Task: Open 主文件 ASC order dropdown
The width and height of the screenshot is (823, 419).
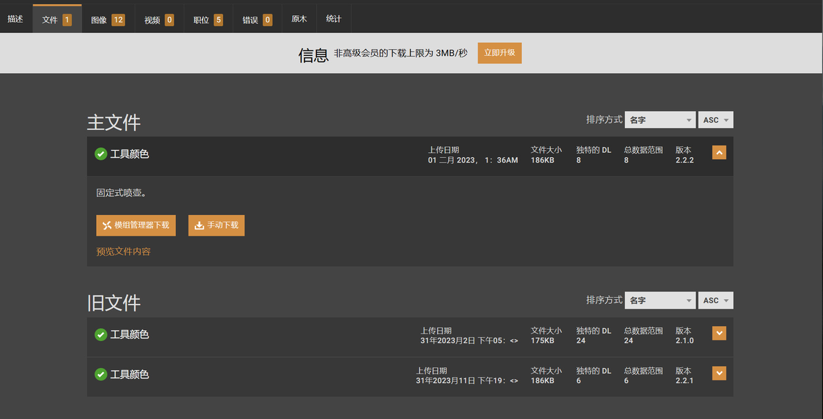Action: (716, 120)
